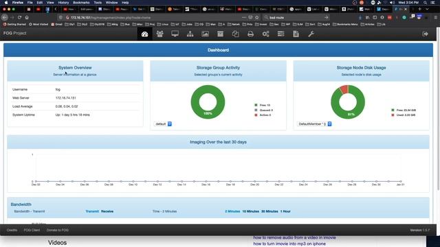Bookmark this page with the star icon
Screen dimensions: 440x247
tap(256, 17)
